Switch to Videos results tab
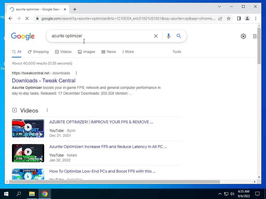Viewport: 266px width, 199px height. tap(63, 52)
